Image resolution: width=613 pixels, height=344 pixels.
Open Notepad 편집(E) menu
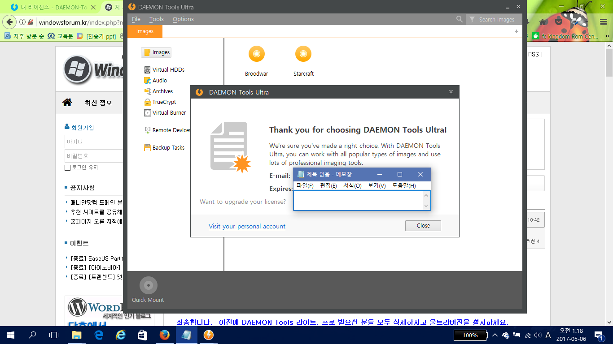[x=328, y=185]
